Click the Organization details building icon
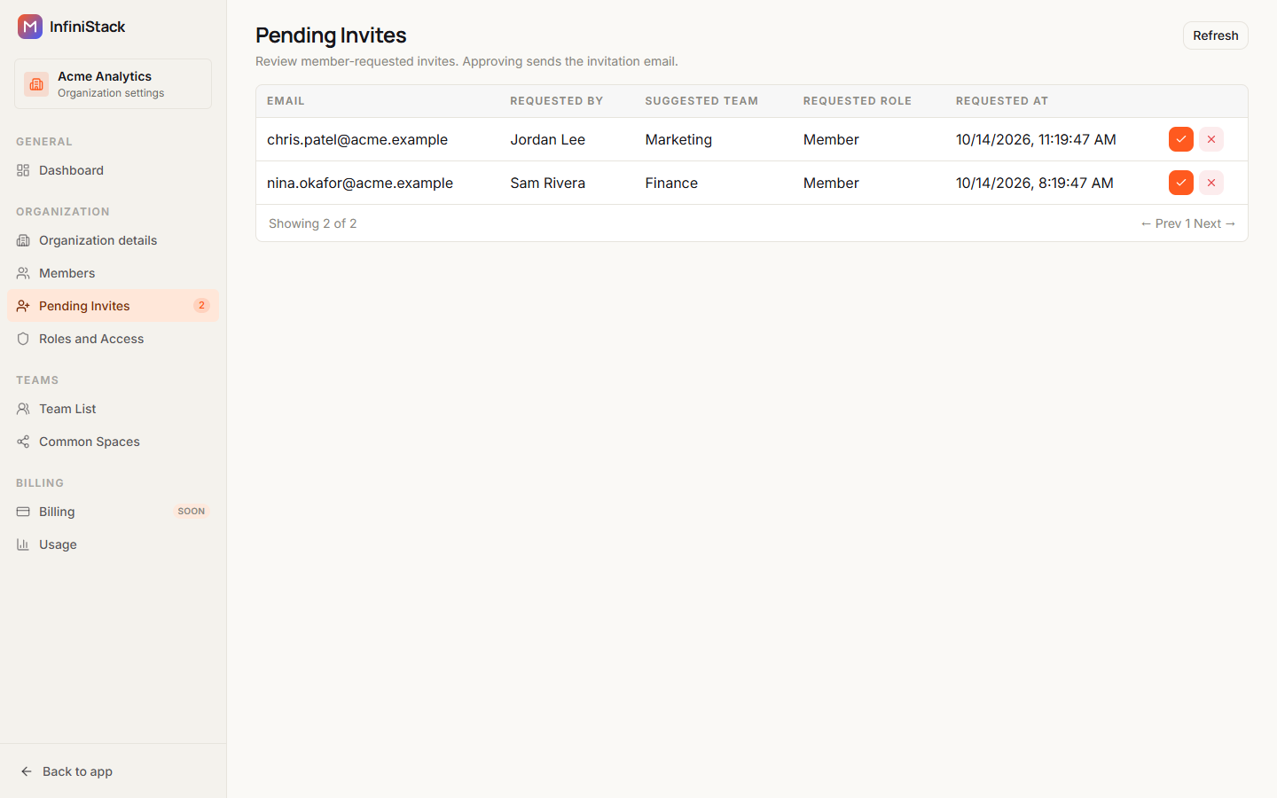The image size is (1277, 798). (23, 240)
